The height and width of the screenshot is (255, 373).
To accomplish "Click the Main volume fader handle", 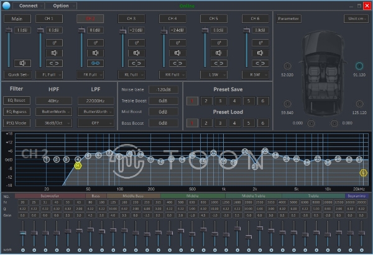I will coord(9,31).
